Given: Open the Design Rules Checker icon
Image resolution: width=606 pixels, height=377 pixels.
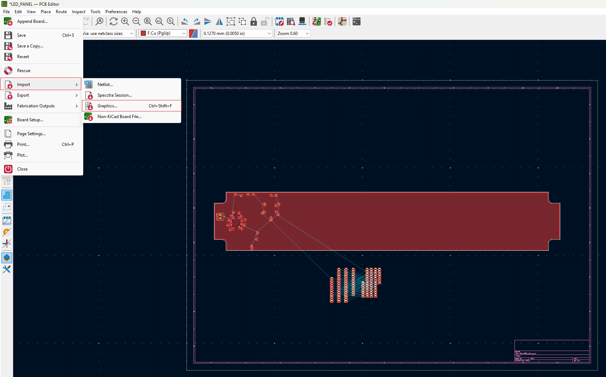Looking at the screenshot, I should 328,21.
